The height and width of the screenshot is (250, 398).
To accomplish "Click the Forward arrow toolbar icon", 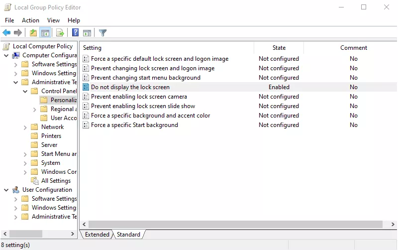I will click(x=18, y=32).
